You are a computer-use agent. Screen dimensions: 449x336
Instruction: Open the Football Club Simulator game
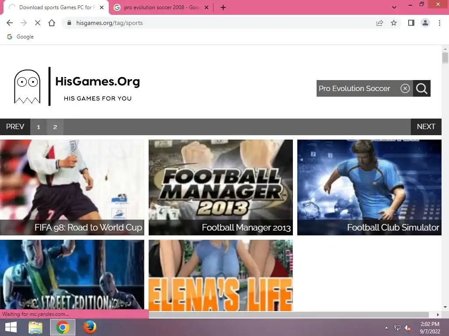tap(369, 187)
